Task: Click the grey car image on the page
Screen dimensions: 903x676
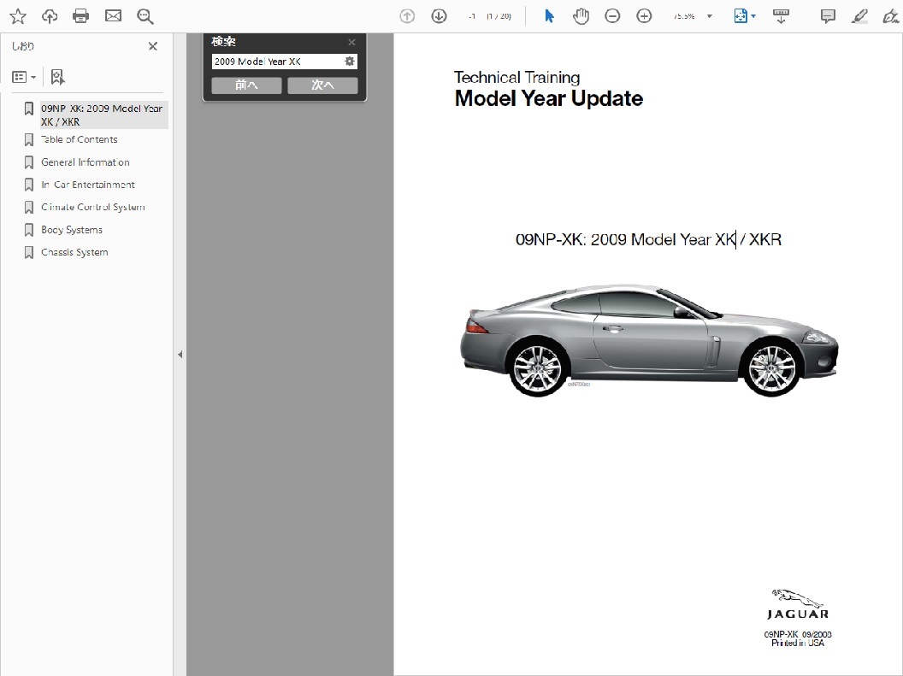Action: pyautogui.click(x=649, y=340)
